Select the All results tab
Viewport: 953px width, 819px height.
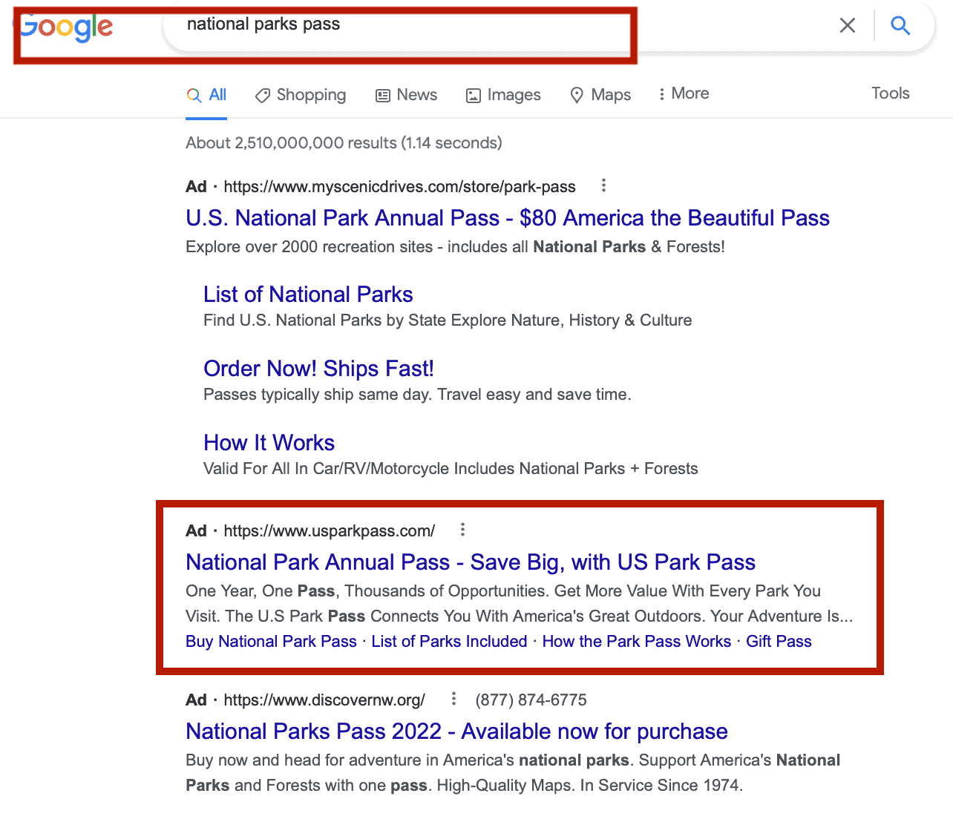(207, 95)
